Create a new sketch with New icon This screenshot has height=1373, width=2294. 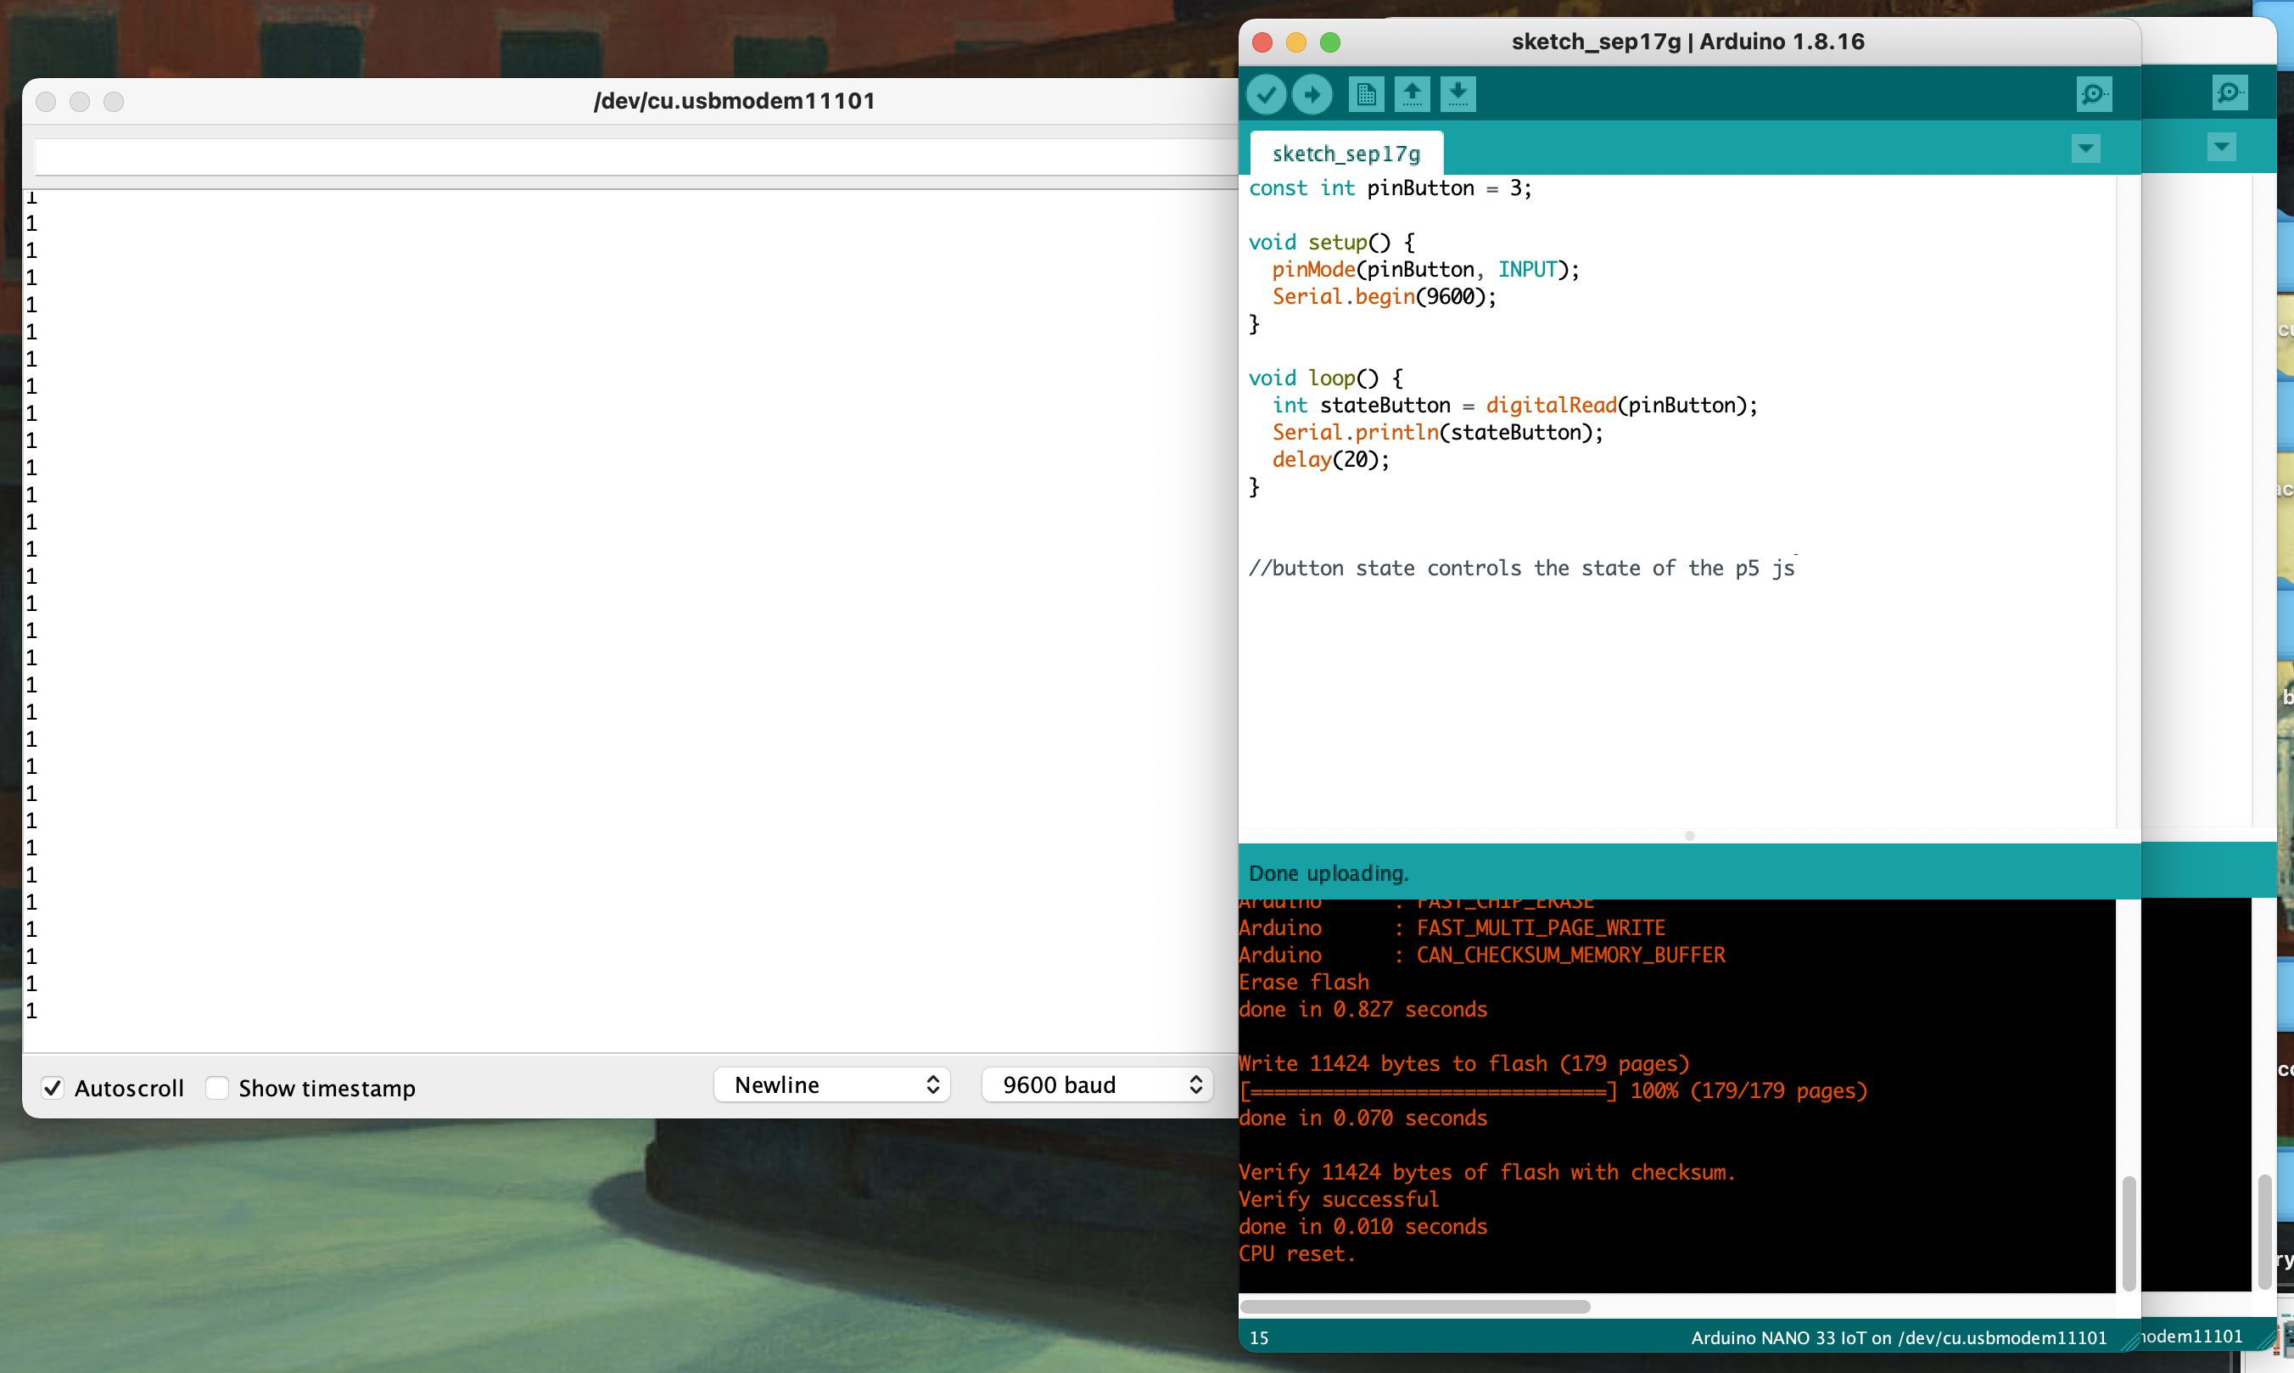pyautogui.click(x=1365, y=94)
